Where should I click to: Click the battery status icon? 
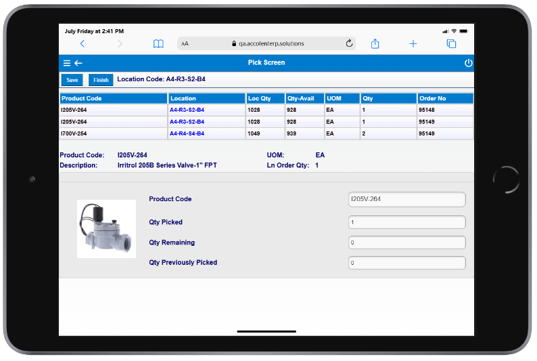(x=463, y=31)
